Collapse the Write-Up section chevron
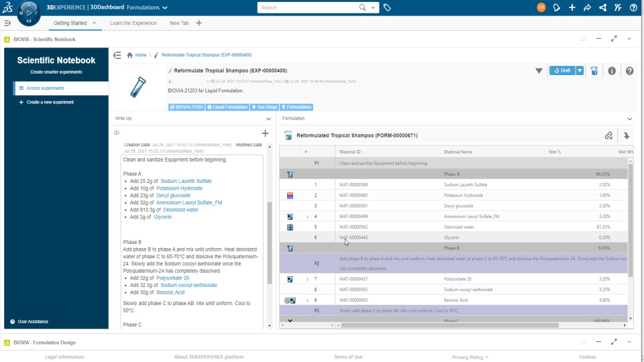Image resolution: width=644 pixels, height=362 pixels. 268,119
